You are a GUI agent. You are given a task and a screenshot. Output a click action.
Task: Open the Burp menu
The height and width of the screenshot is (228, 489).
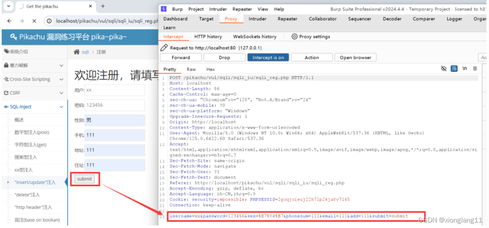177,9
